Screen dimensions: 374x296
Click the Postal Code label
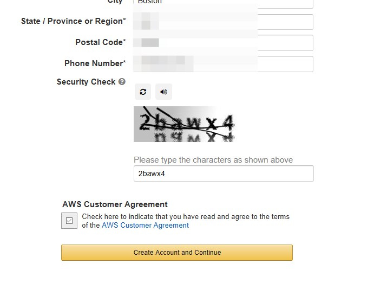coord(100,42)
